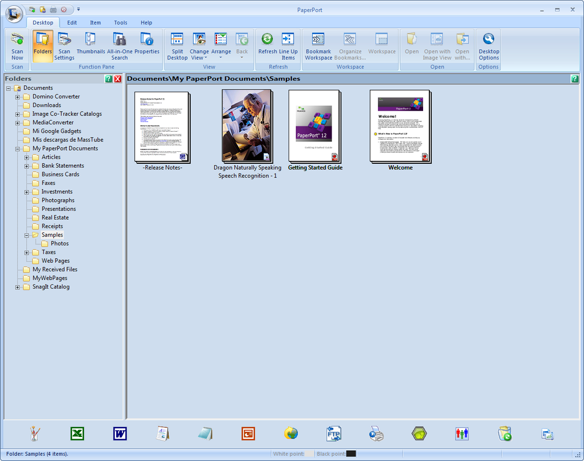Click the Scan Now ribbon button
Viewport: 584px width, 461px height.
pos(17,46)
